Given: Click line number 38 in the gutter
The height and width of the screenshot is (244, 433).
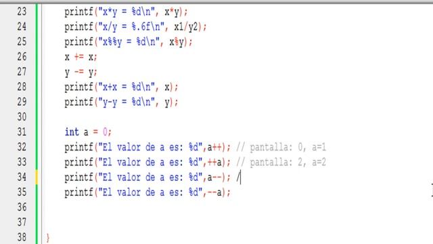Looking at the screenshot, I should point(22,237).
